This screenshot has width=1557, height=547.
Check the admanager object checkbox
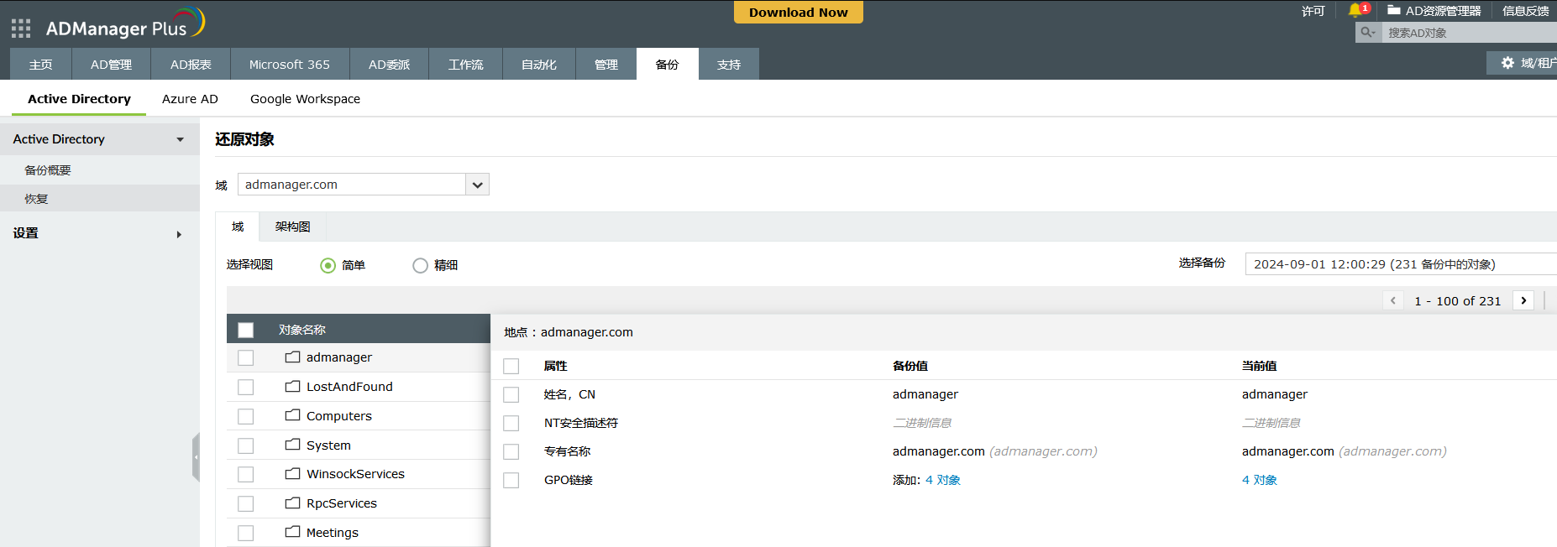246,357
